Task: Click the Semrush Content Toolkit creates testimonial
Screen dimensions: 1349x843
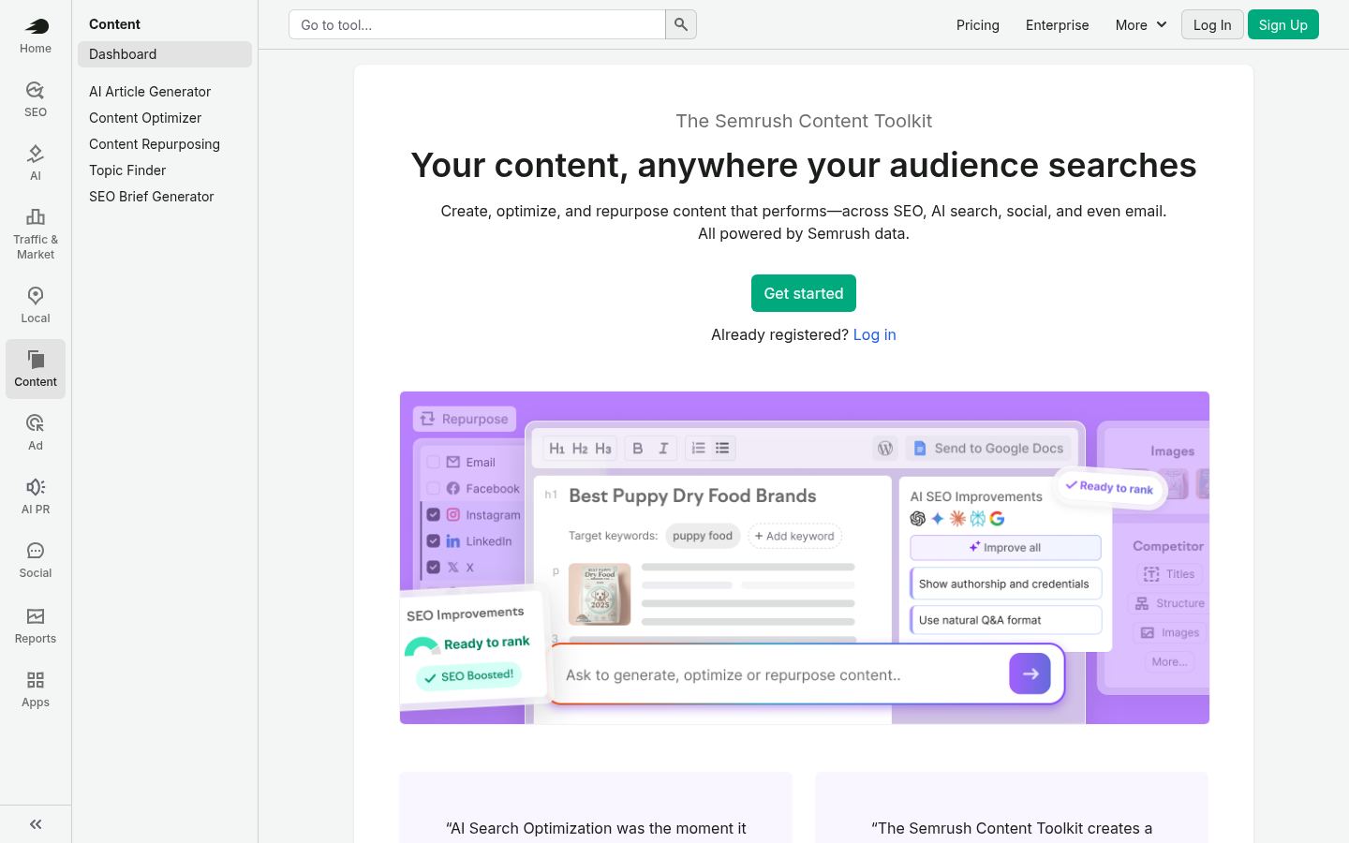Action: [x=1012, y=807]
